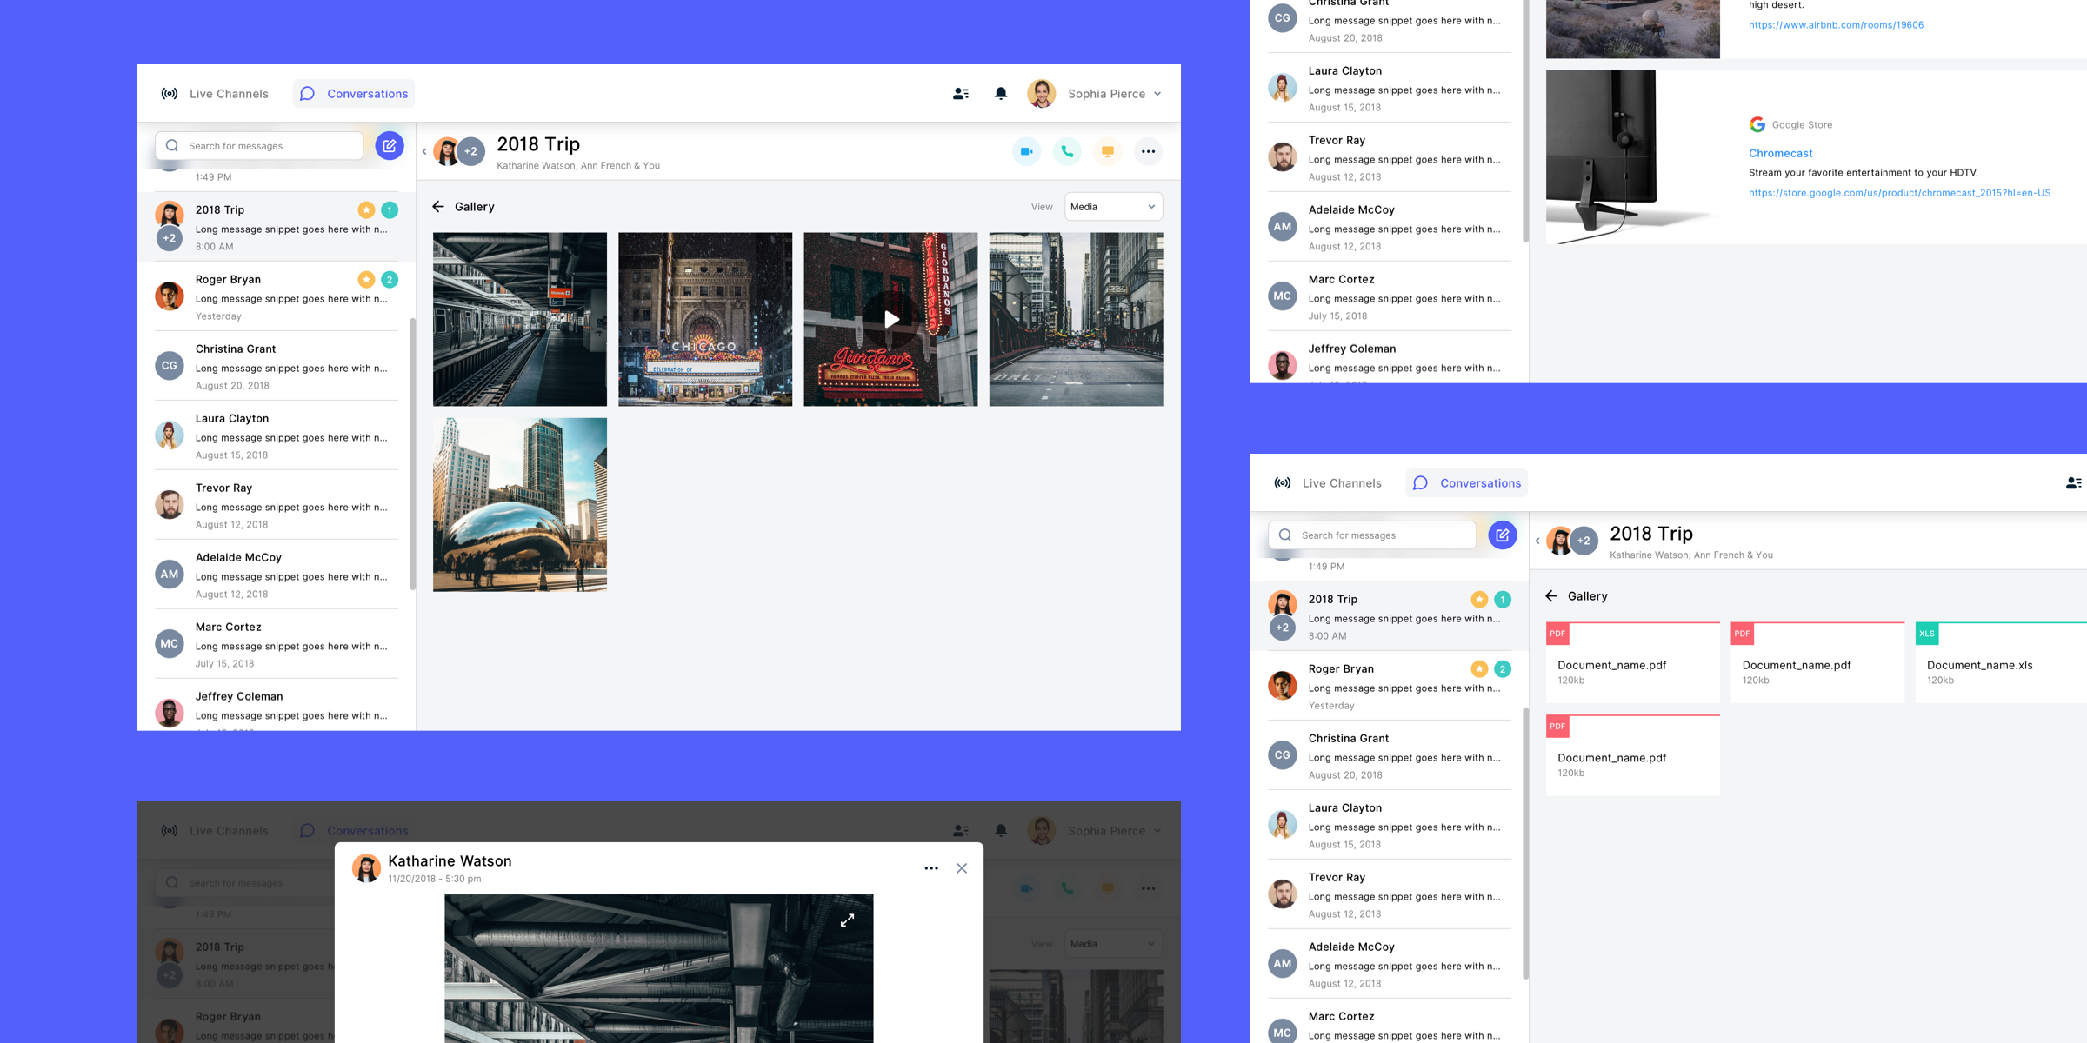Open notifications bell in top-left window

(1001, 94)
